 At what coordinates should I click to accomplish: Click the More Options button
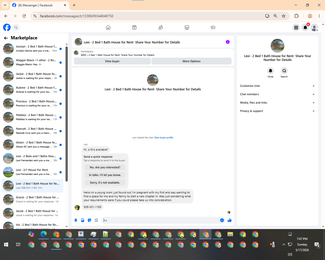click(191, 61)
